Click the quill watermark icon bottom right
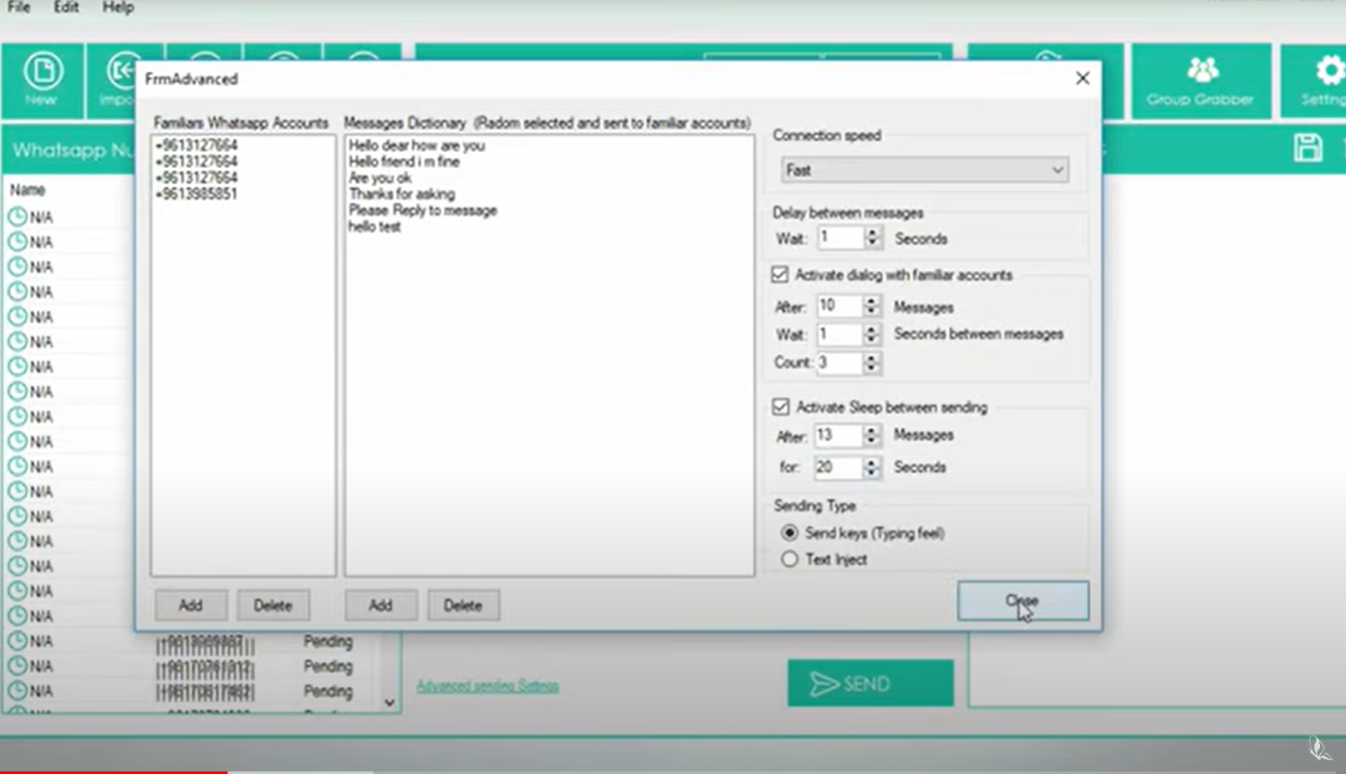 (1319, 749)
